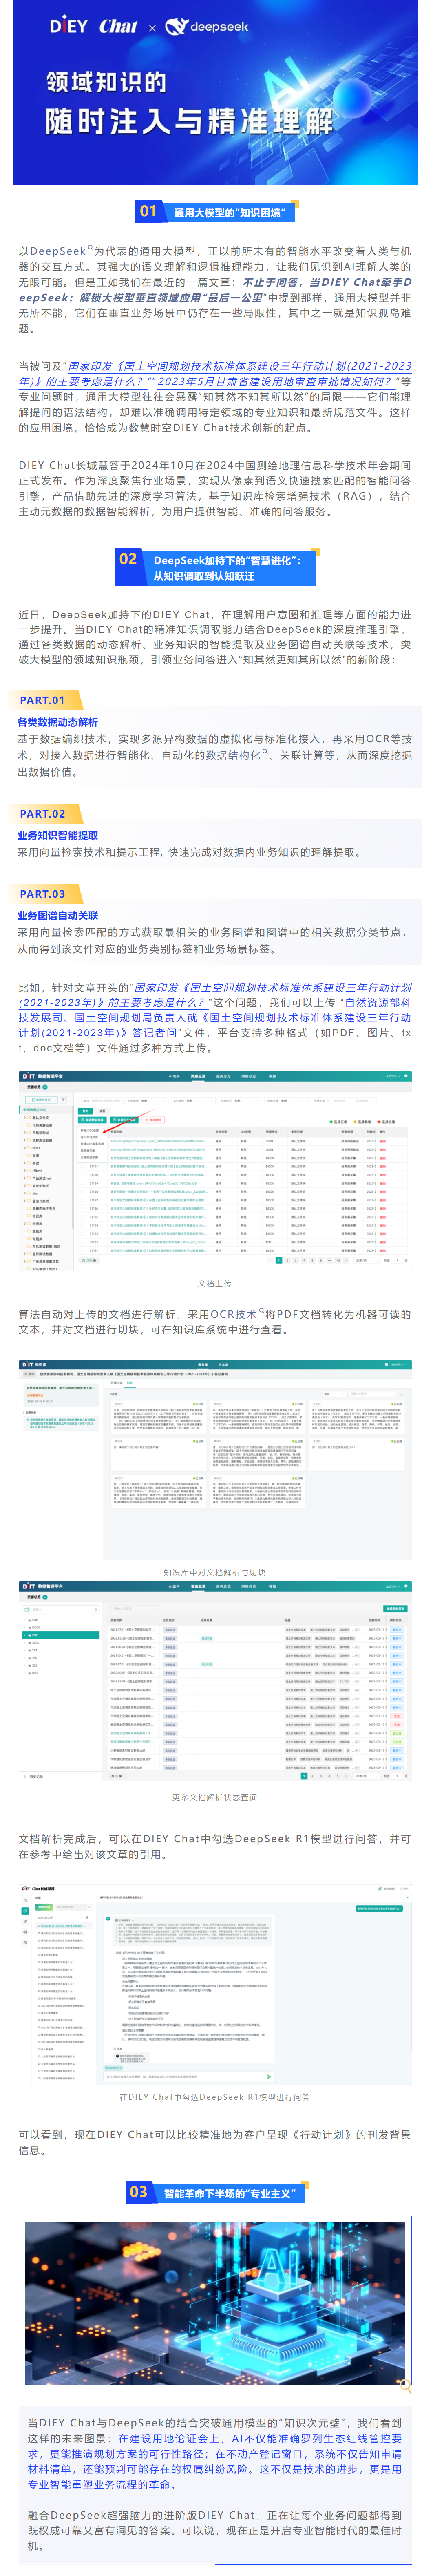Click subheading 各类数据动态解析
This screenshot has height=2576, width=433.
pyautogui.click(x=58, y=722)
